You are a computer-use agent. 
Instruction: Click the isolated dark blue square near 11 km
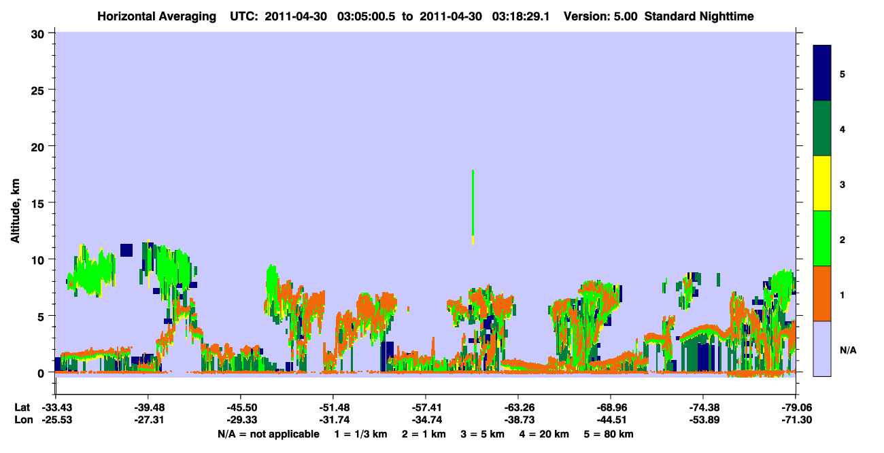pyautogui.click(x=126, y=250)
